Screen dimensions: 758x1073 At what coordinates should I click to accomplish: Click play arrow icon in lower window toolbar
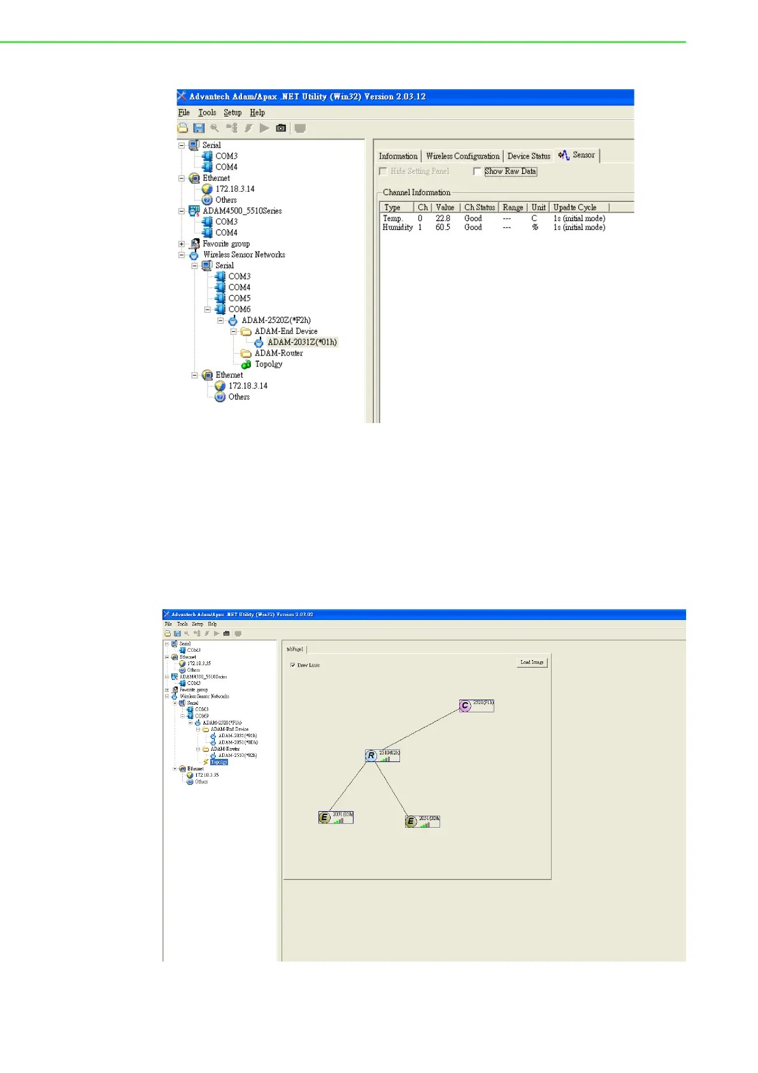(x=217, y=633)
